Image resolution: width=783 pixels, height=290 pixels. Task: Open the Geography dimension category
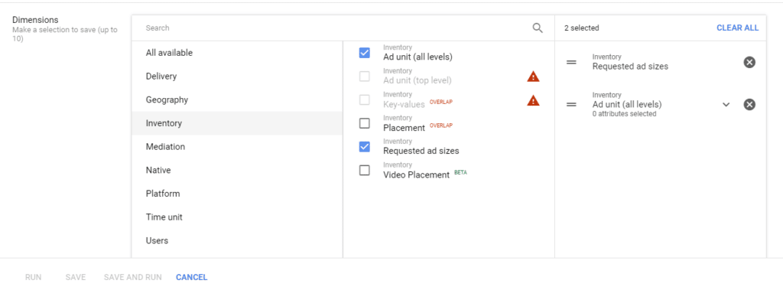(237, 99)
